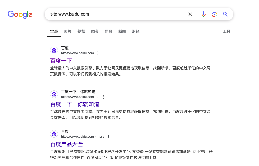The image size is (259, 166).
Task: Open the 工具 search tools
Action: [226, 31]
